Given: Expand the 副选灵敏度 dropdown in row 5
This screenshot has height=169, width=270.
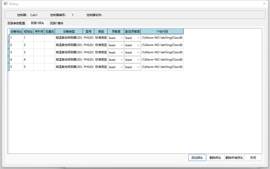Looking at the screenshot, I should [132, 67].
